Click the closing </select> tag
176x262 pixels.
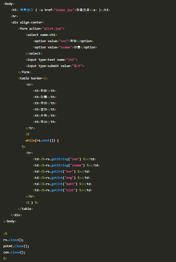click(34, 54)
